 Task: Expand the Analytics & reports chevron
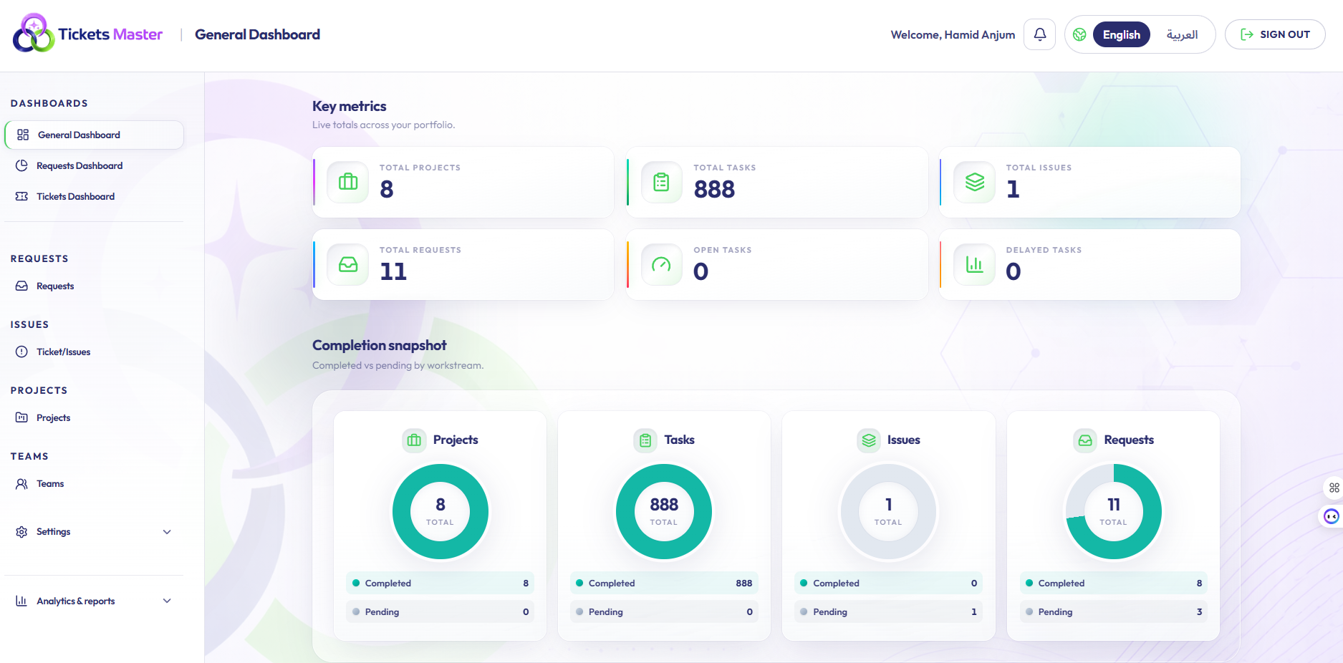click(167, 601)
